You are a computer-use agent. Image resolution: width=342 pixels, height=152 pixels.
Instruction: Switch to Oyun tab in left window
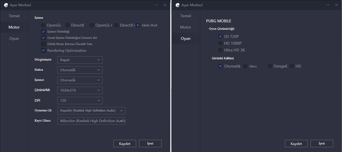pyautogui.click(x=14, y=38)
